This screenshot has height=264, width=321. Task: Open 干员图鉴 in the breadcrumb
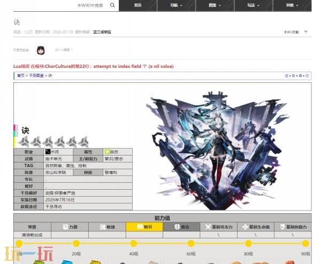36,76
